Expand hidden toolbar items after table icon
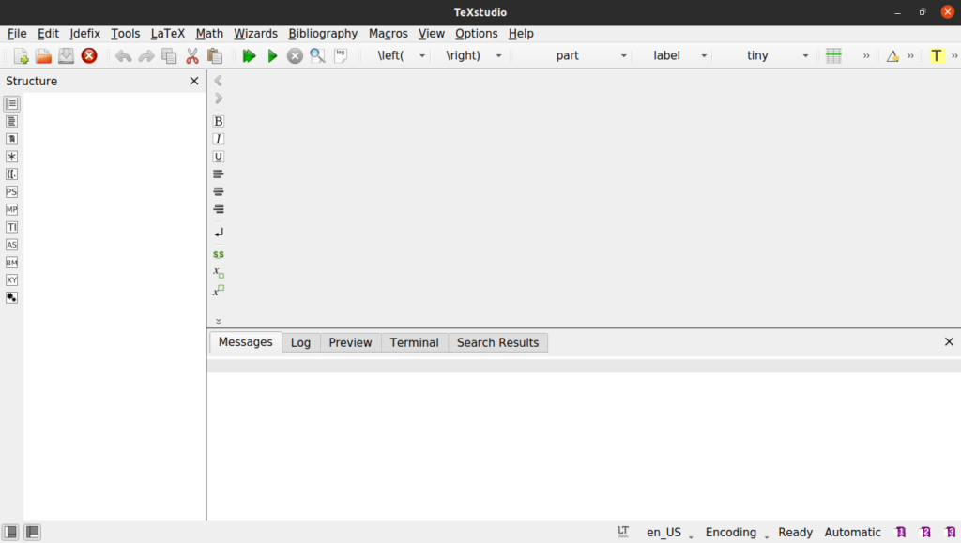961x543 pixels. coord(866,56)
